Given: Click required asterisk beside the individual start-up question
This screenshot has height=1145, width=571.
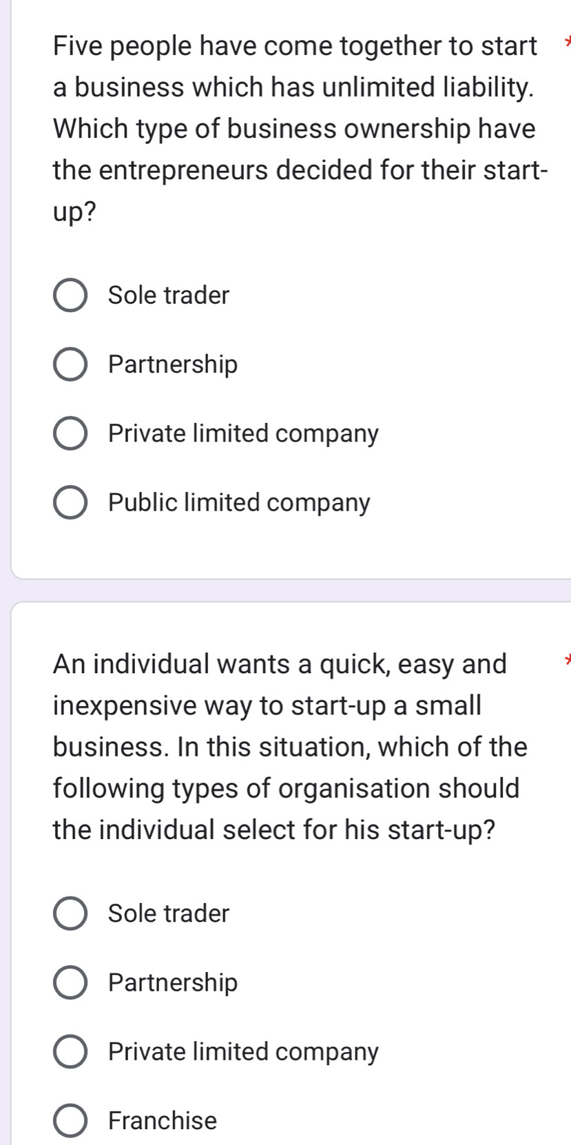Looking at the screenshot, I should click(x=567, y=663).
